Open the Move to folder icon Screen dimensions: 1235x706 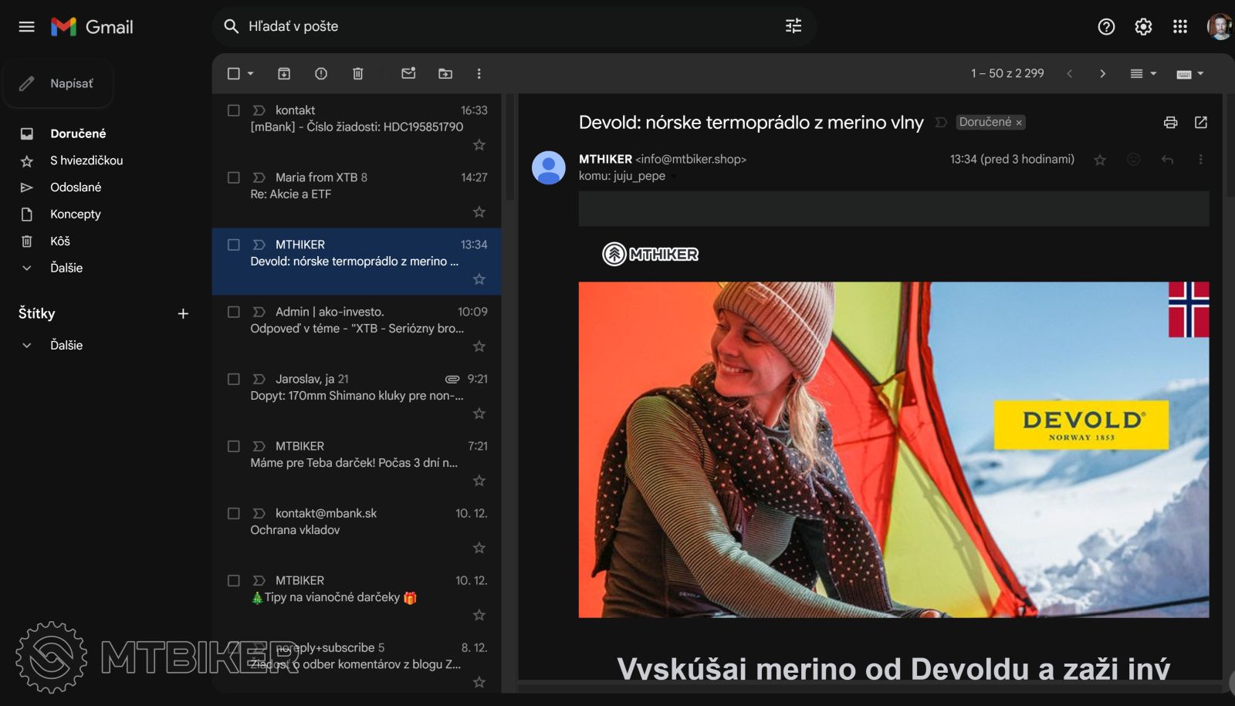[445, 73]
